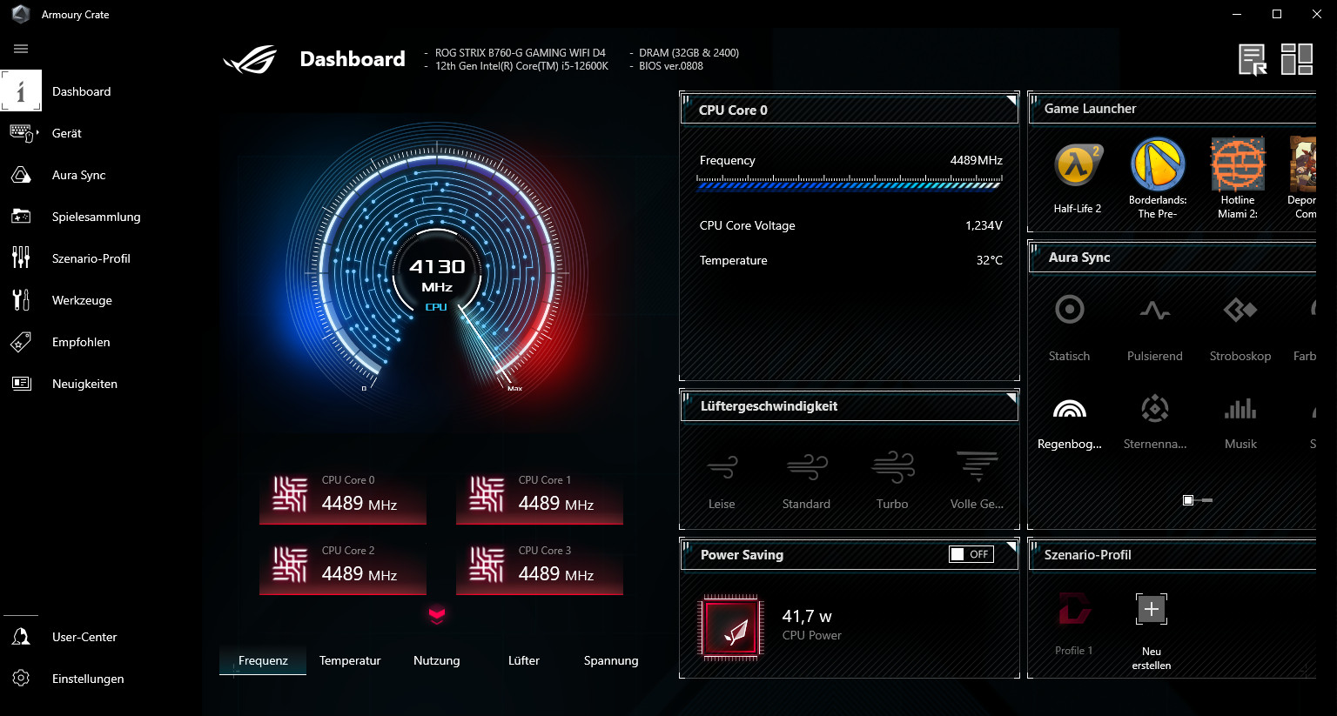
Task: Select the Stroboskop lighting effect
Action: 1240,310
